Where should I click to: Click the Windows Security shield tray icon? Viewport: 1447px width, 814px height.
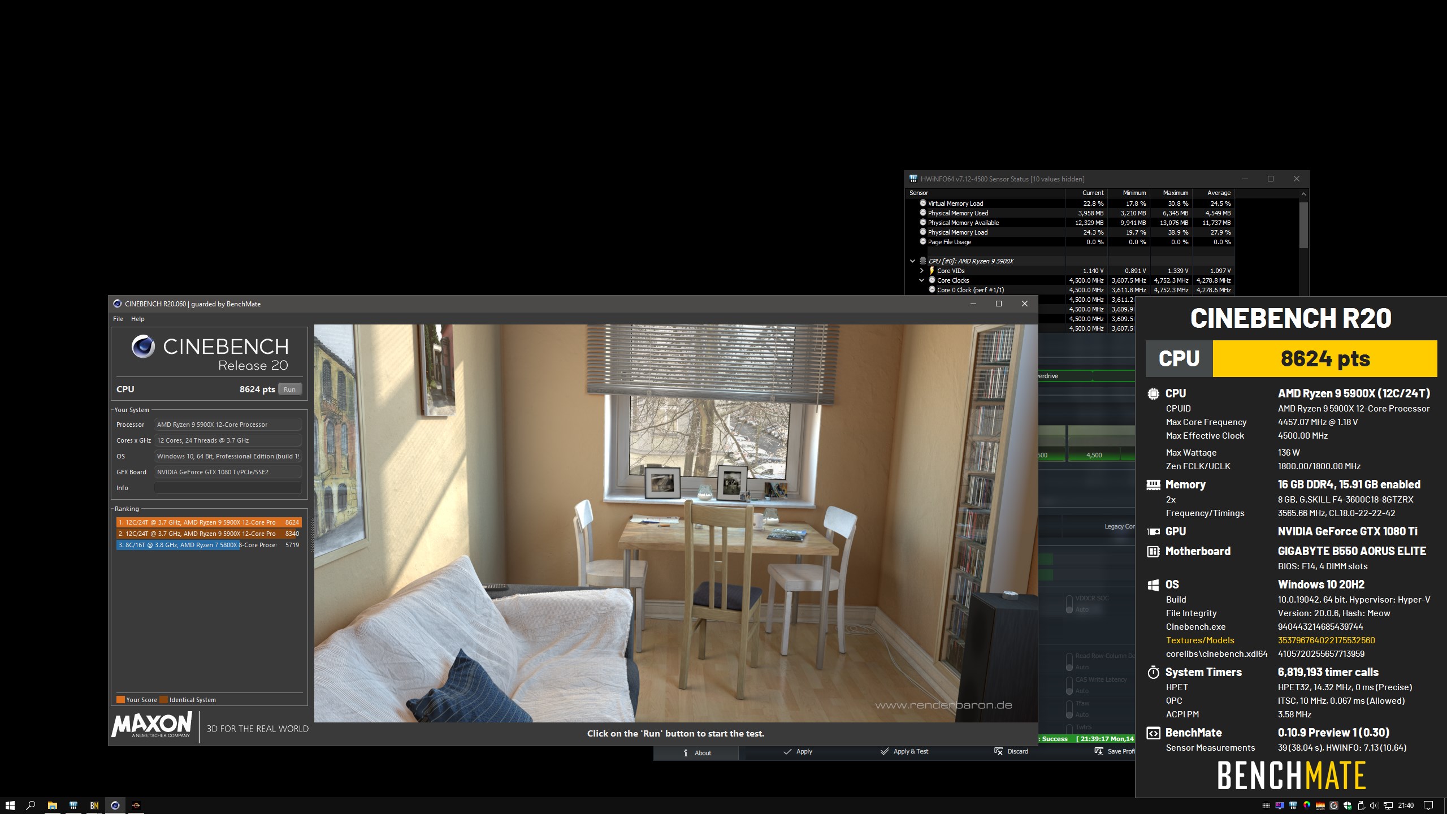1348,806
